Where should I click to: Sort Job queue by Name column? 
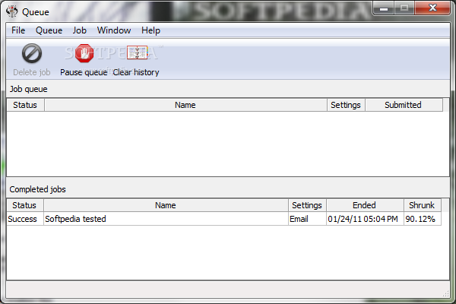[x=185, y=105]
